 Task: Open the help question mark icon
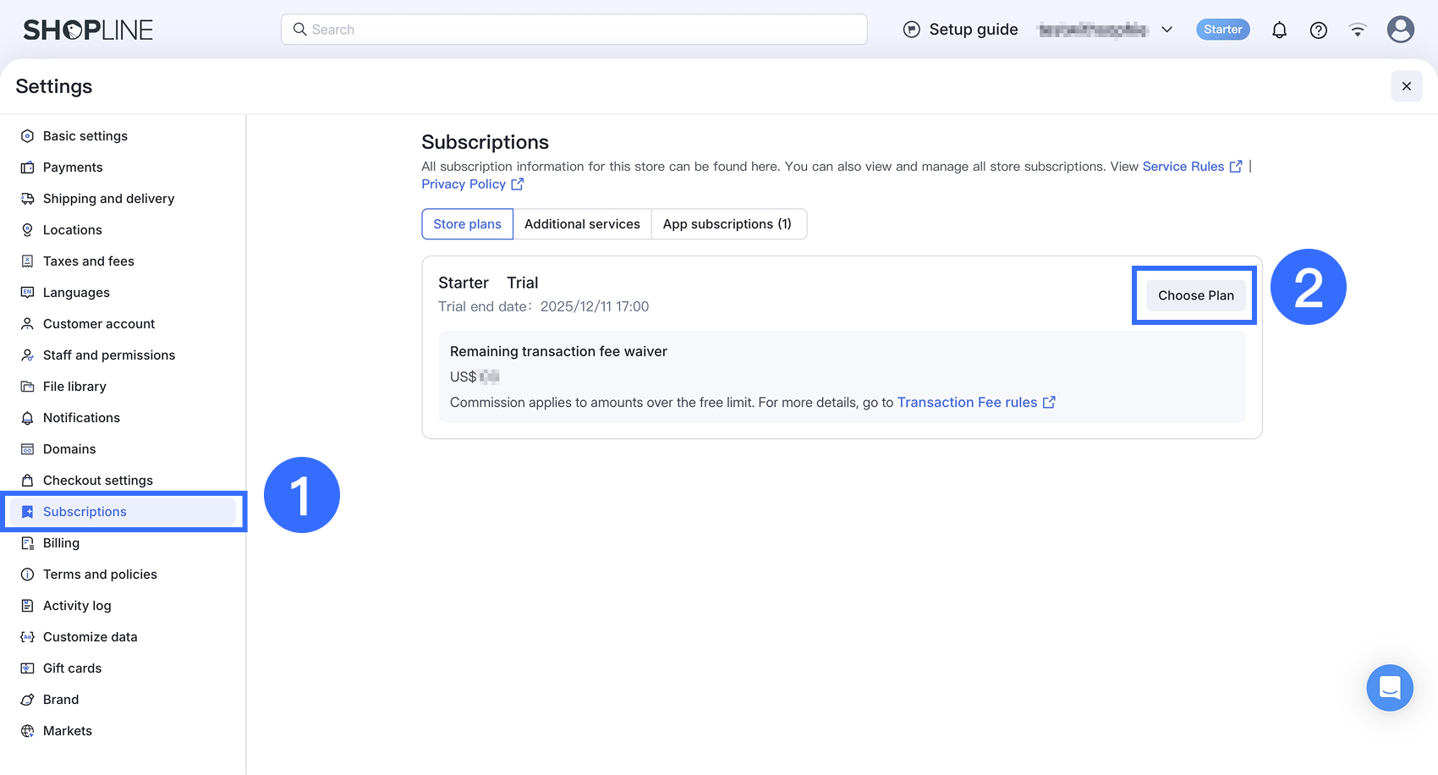(1318, 30)
